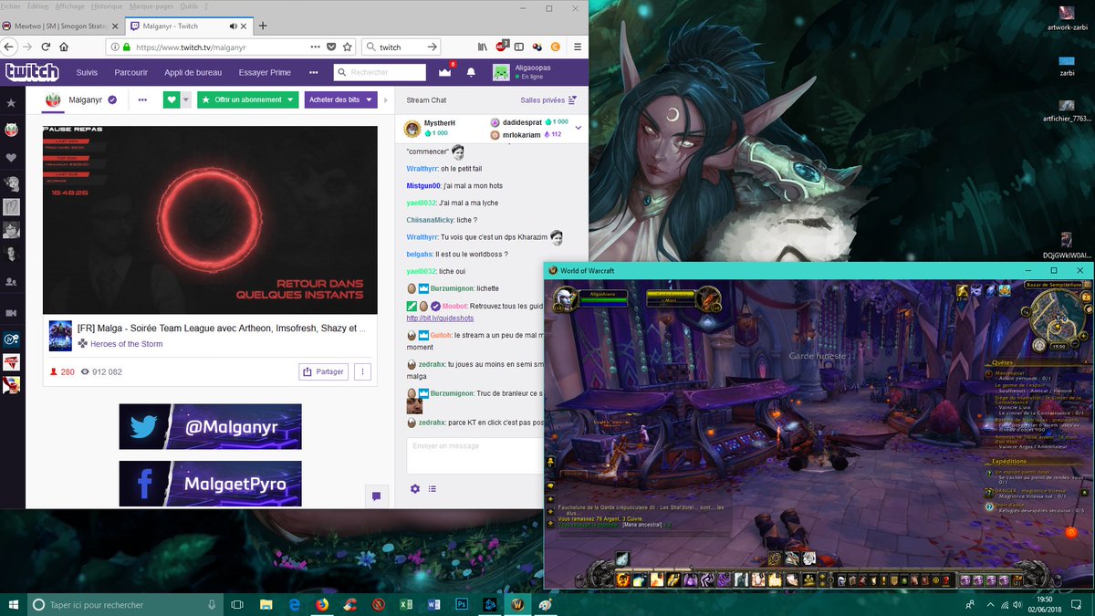Click Cortana search box in taskbar

point(125,604)
